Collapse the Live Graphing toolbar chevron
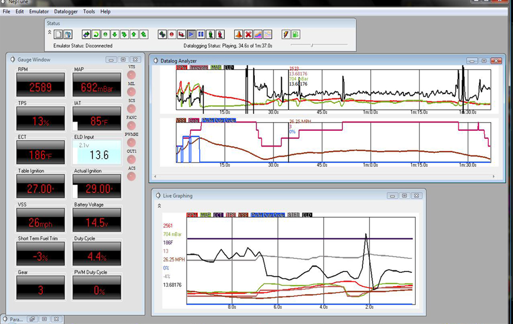The image size is (513, 324). [159, 206]
